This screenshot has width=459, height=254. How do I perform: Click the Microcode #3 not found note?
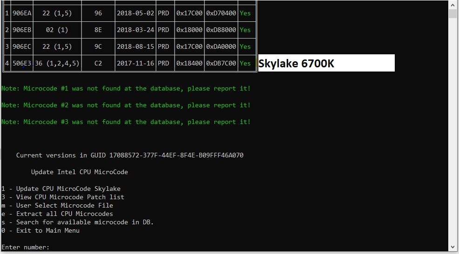[x=126, y=122]
